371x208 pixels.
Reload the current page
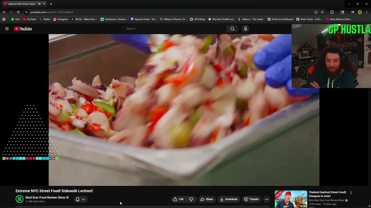(x=18, y=12)
